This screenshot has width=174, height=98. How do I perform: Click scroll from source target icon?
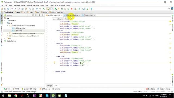click(x=33, y=15)
